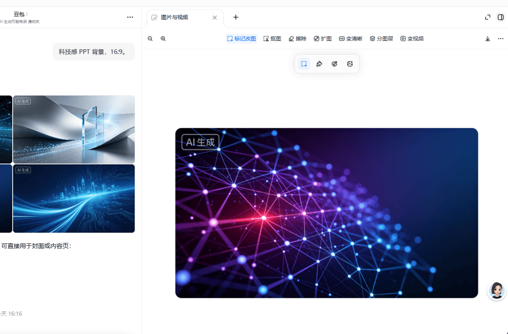Select the rectangular selection marker tool

(x=304, y=64)
